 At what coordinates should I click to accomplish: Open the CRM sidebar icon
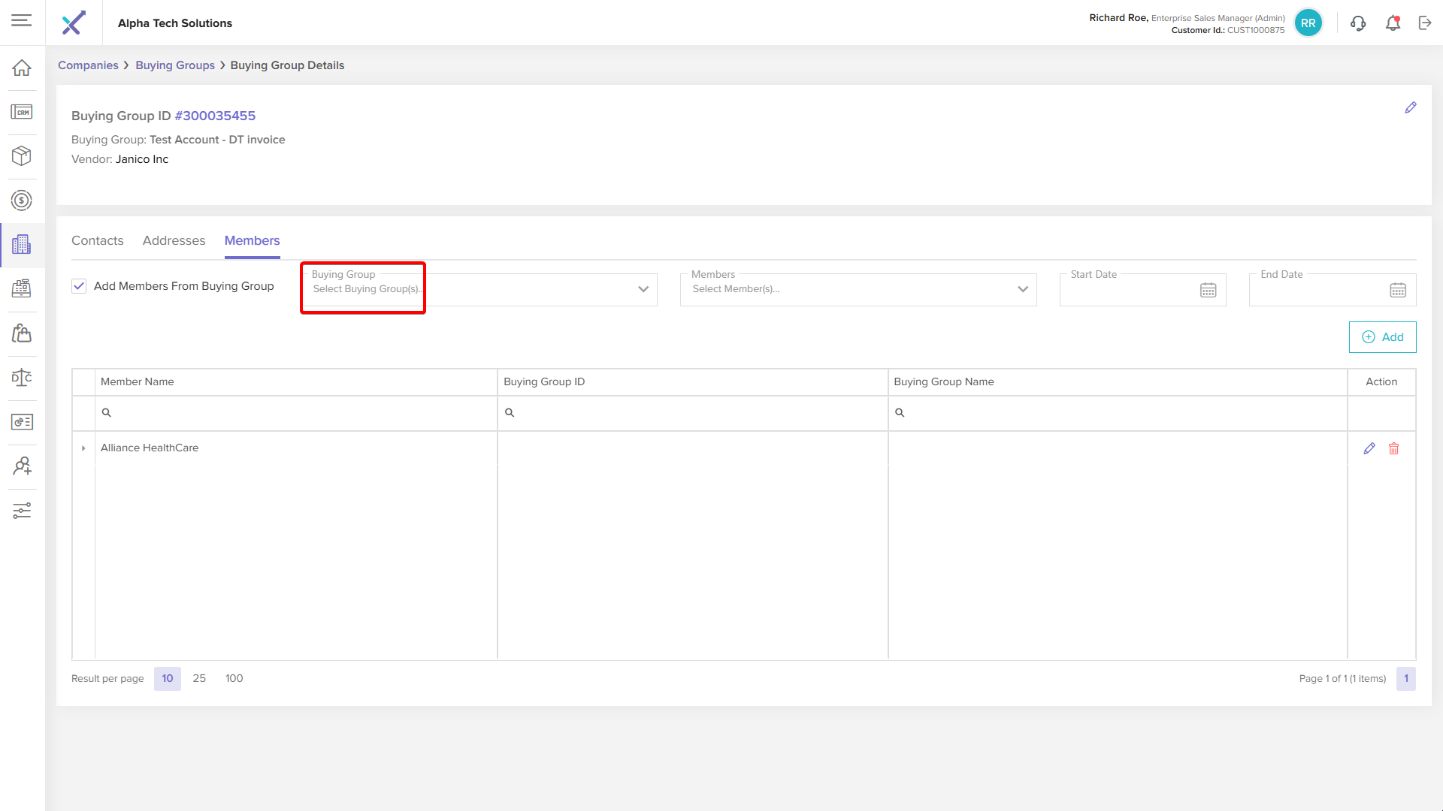tap(22, 112)
